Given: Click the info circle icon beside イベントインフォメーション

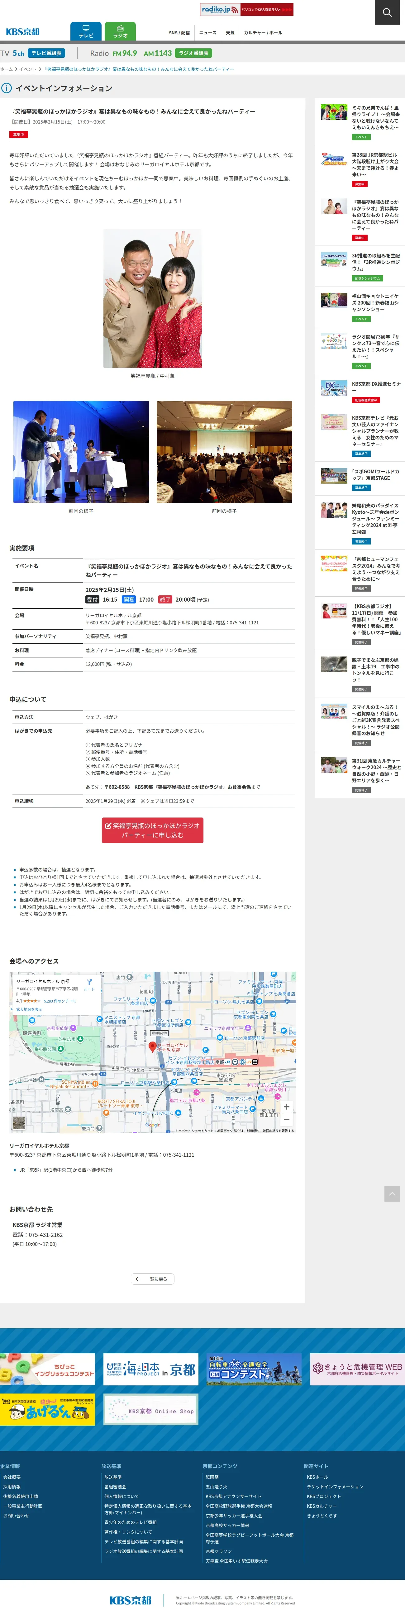Looking at the screenshot, I should tap(6, 88).
